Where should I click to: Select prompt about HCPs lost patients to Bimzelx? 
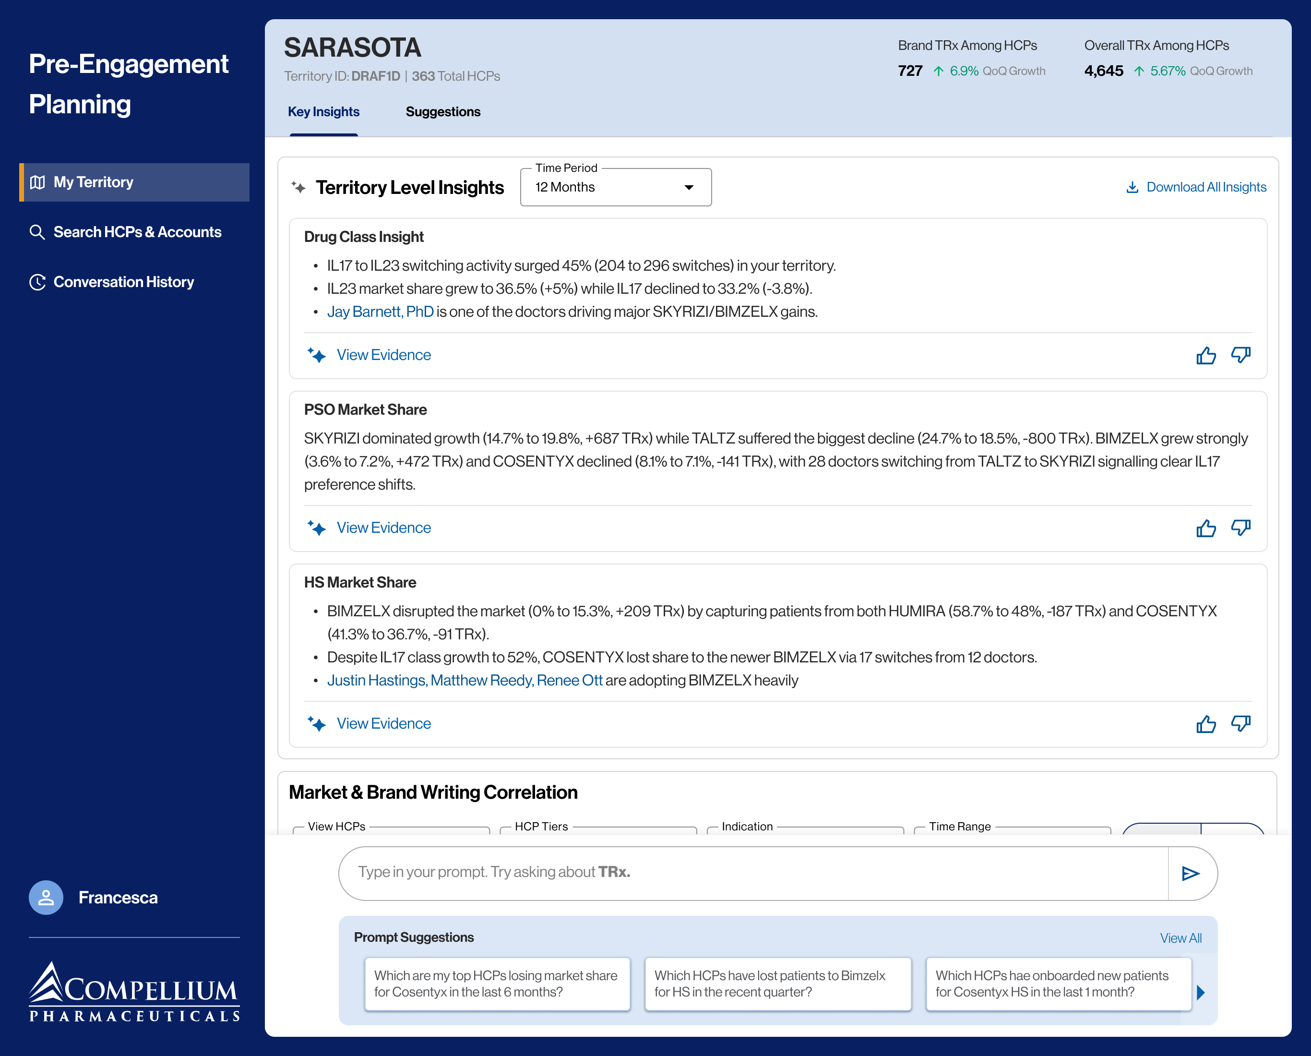(x=778, y=984)
